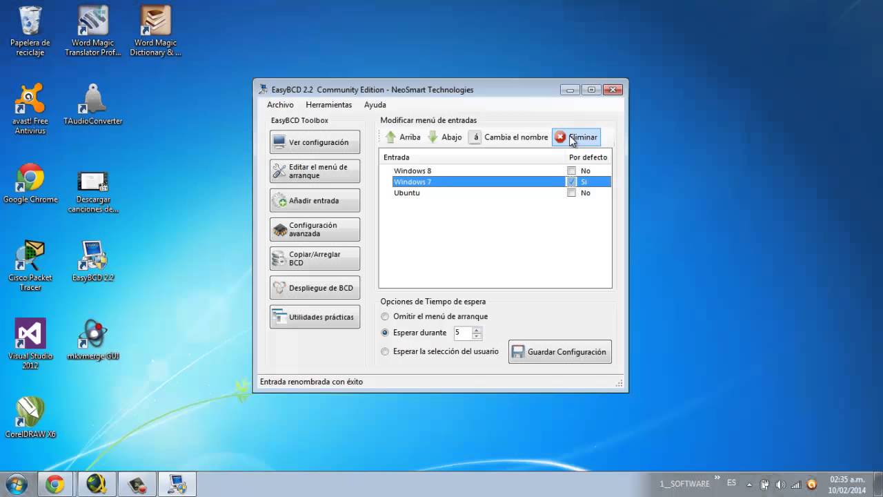The height and width of the screenshot is (497, 883).
Task: Click the green Q icon in taskbar
Action: coord(96,485)
